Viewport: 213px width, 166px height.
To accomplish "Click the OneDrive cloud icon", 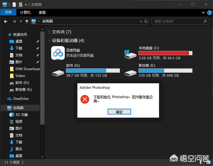I will click(x=9, y=99).
